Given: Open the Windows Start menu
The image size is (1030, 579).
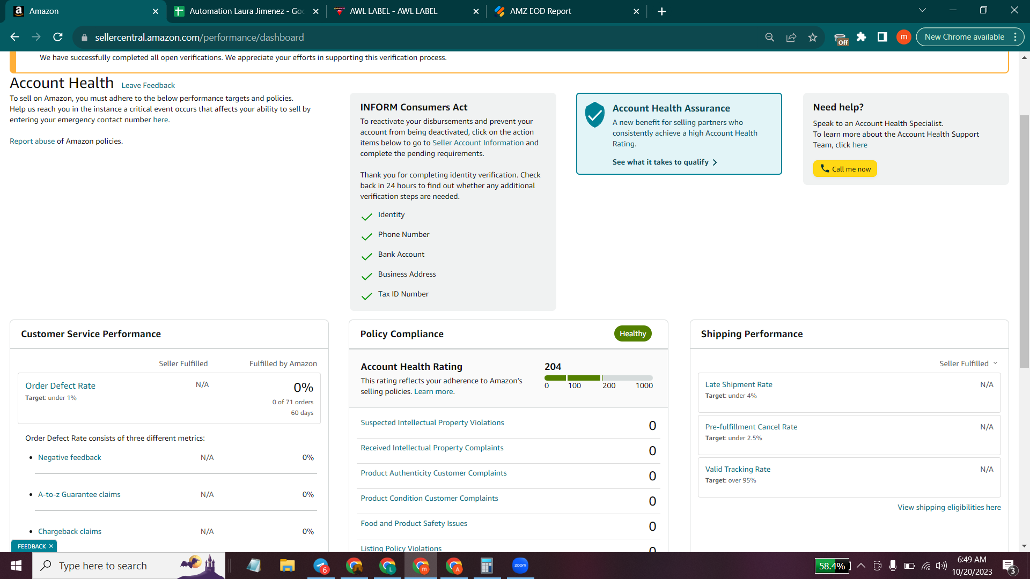Looking at the screenshot, I should (16, 566).
